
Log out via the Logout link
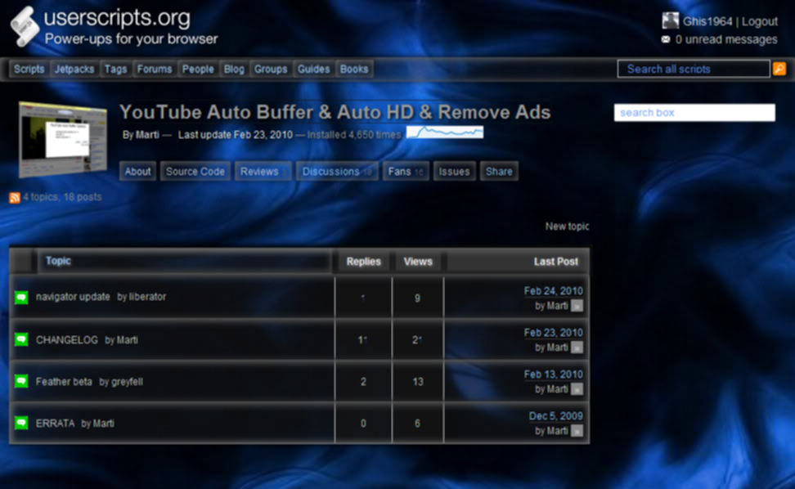click(759, 21)
